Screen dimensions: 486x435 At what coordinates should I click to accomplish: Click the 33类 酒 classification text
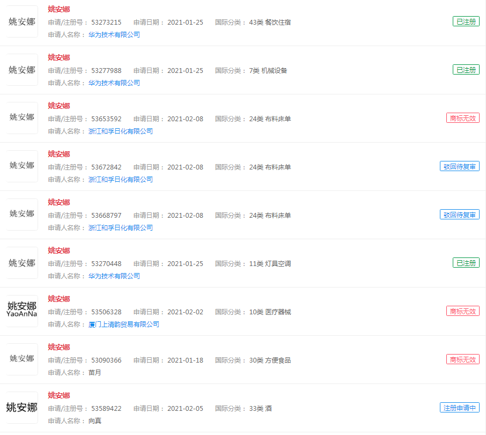point(260,409)
